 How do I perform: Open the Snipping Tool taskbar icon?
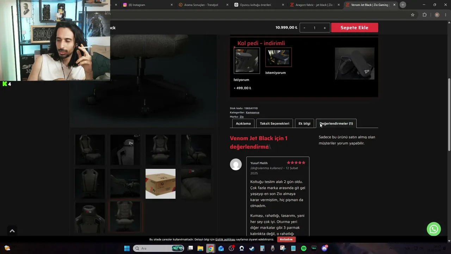pos(283,248)
